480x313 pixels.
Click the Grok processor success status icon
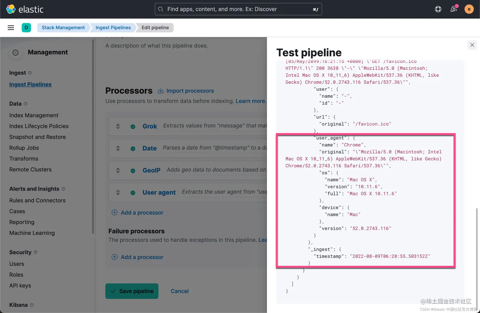pos(133,127)
